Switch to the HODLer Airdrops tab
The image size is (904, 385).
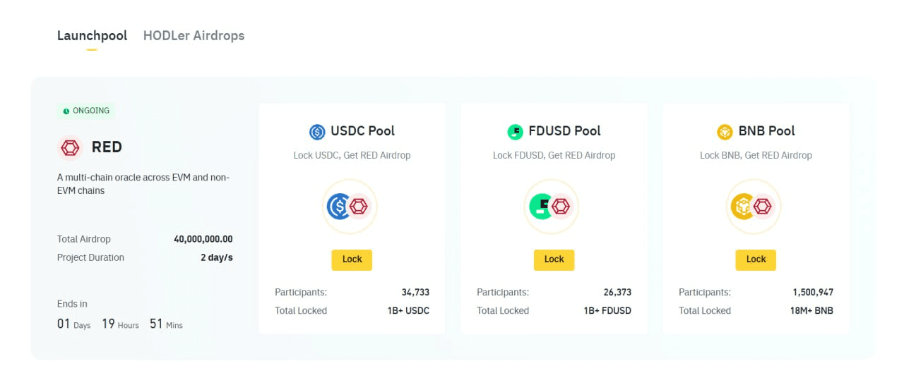point(194,35)
